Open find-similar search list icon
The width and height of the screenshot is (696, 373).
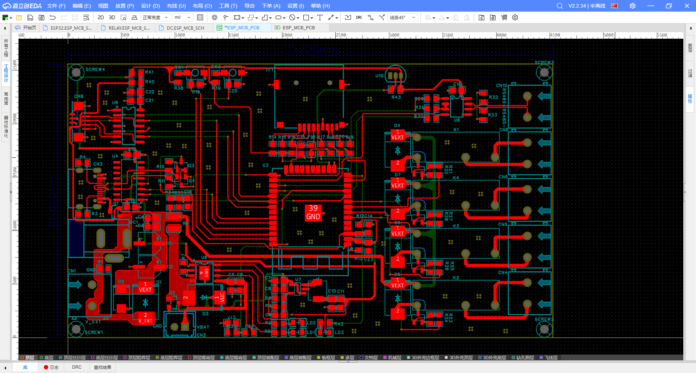pos(86,17)
